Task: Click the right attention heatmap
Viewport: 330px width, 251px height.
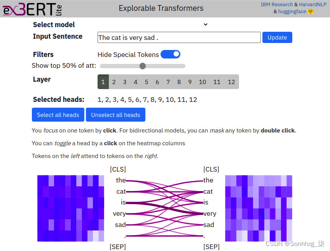Action: [x=258, y=208]
